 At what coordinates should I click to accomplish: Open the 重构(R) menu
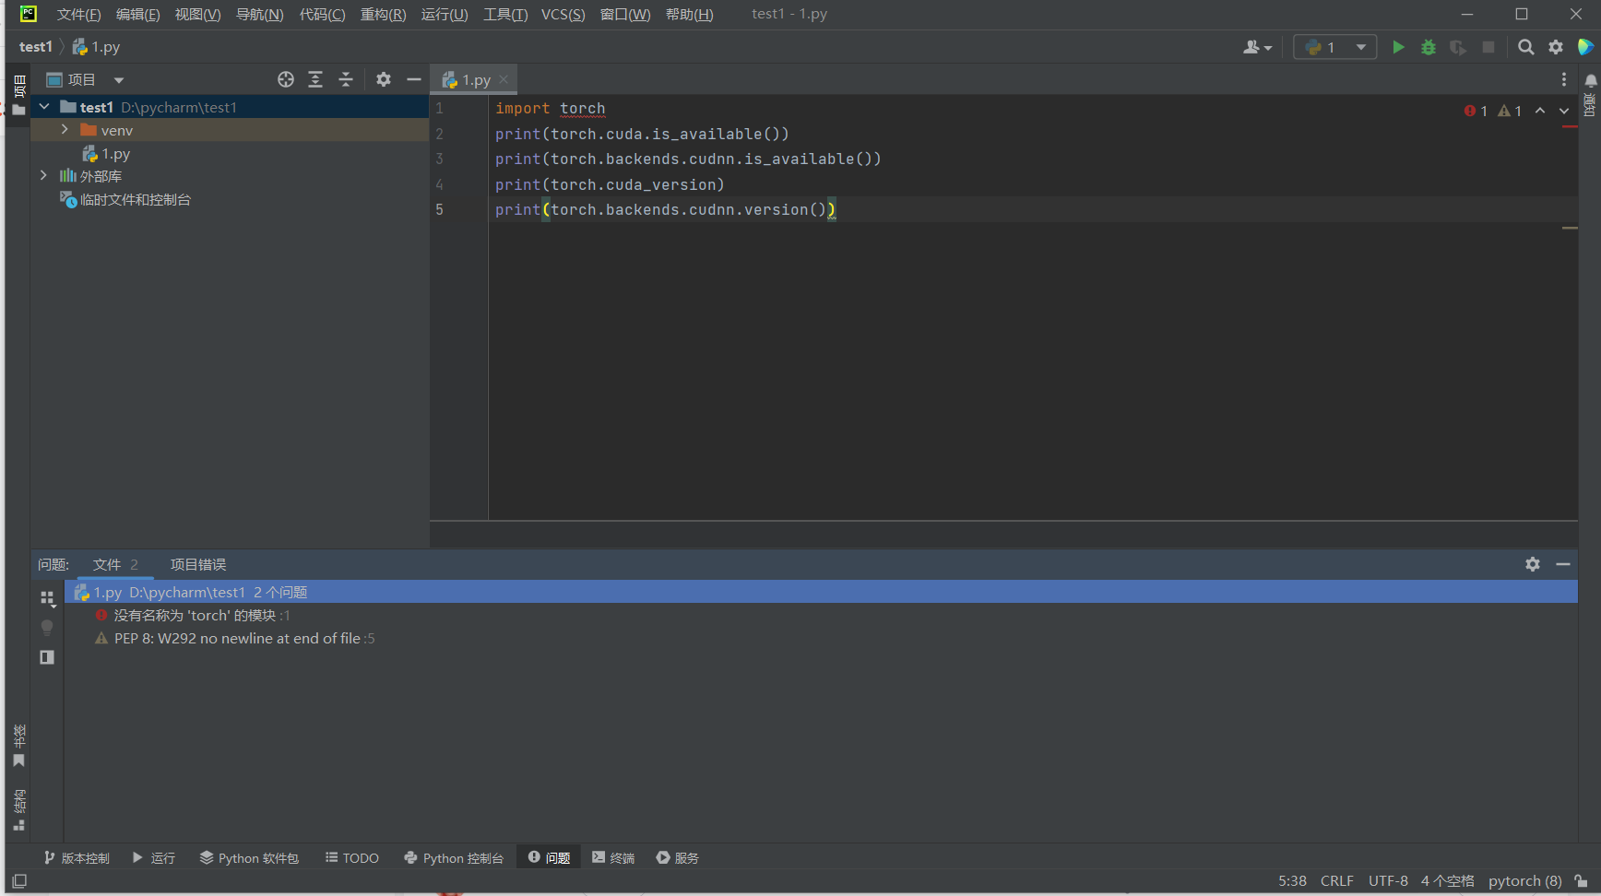383,14
